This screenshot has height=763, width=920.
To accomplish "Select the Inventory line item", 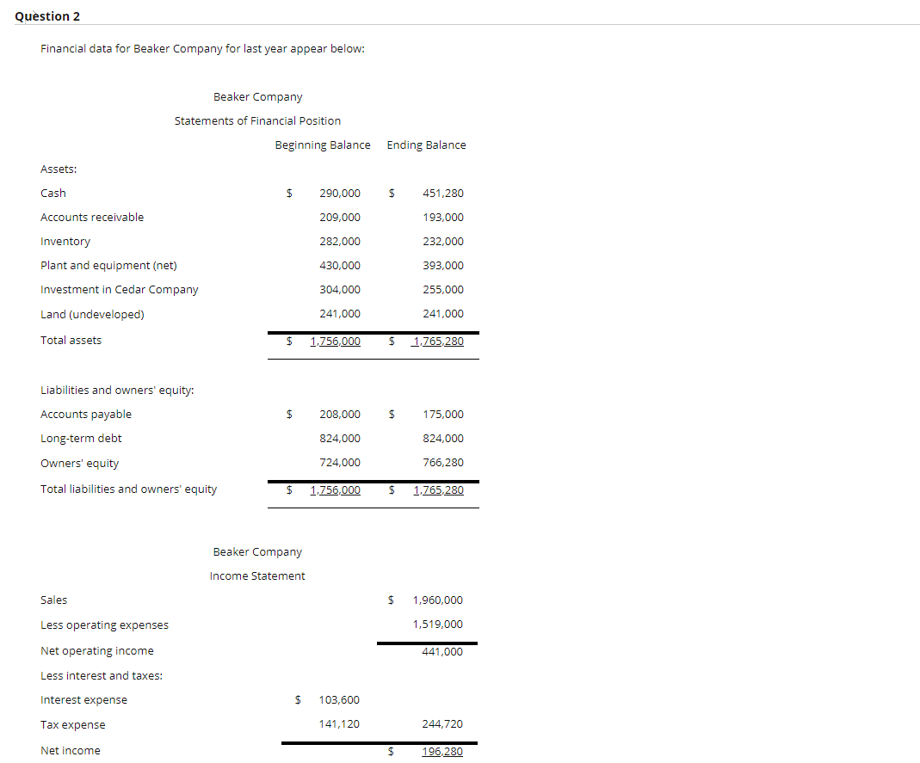I will click(65, 241).
